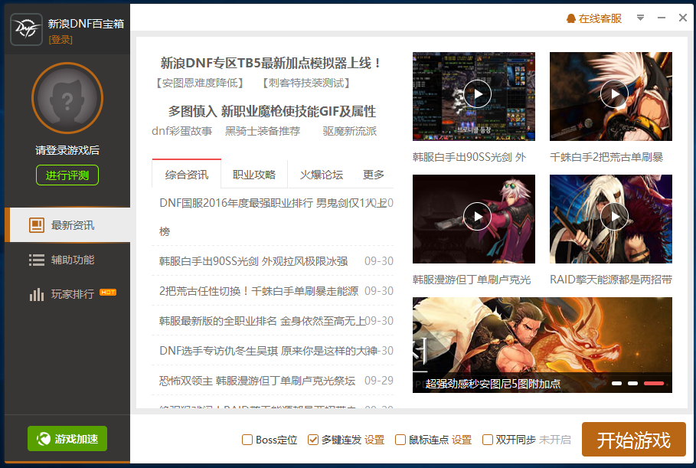Select 玩家排行 in the sidebar

[67, 294]
